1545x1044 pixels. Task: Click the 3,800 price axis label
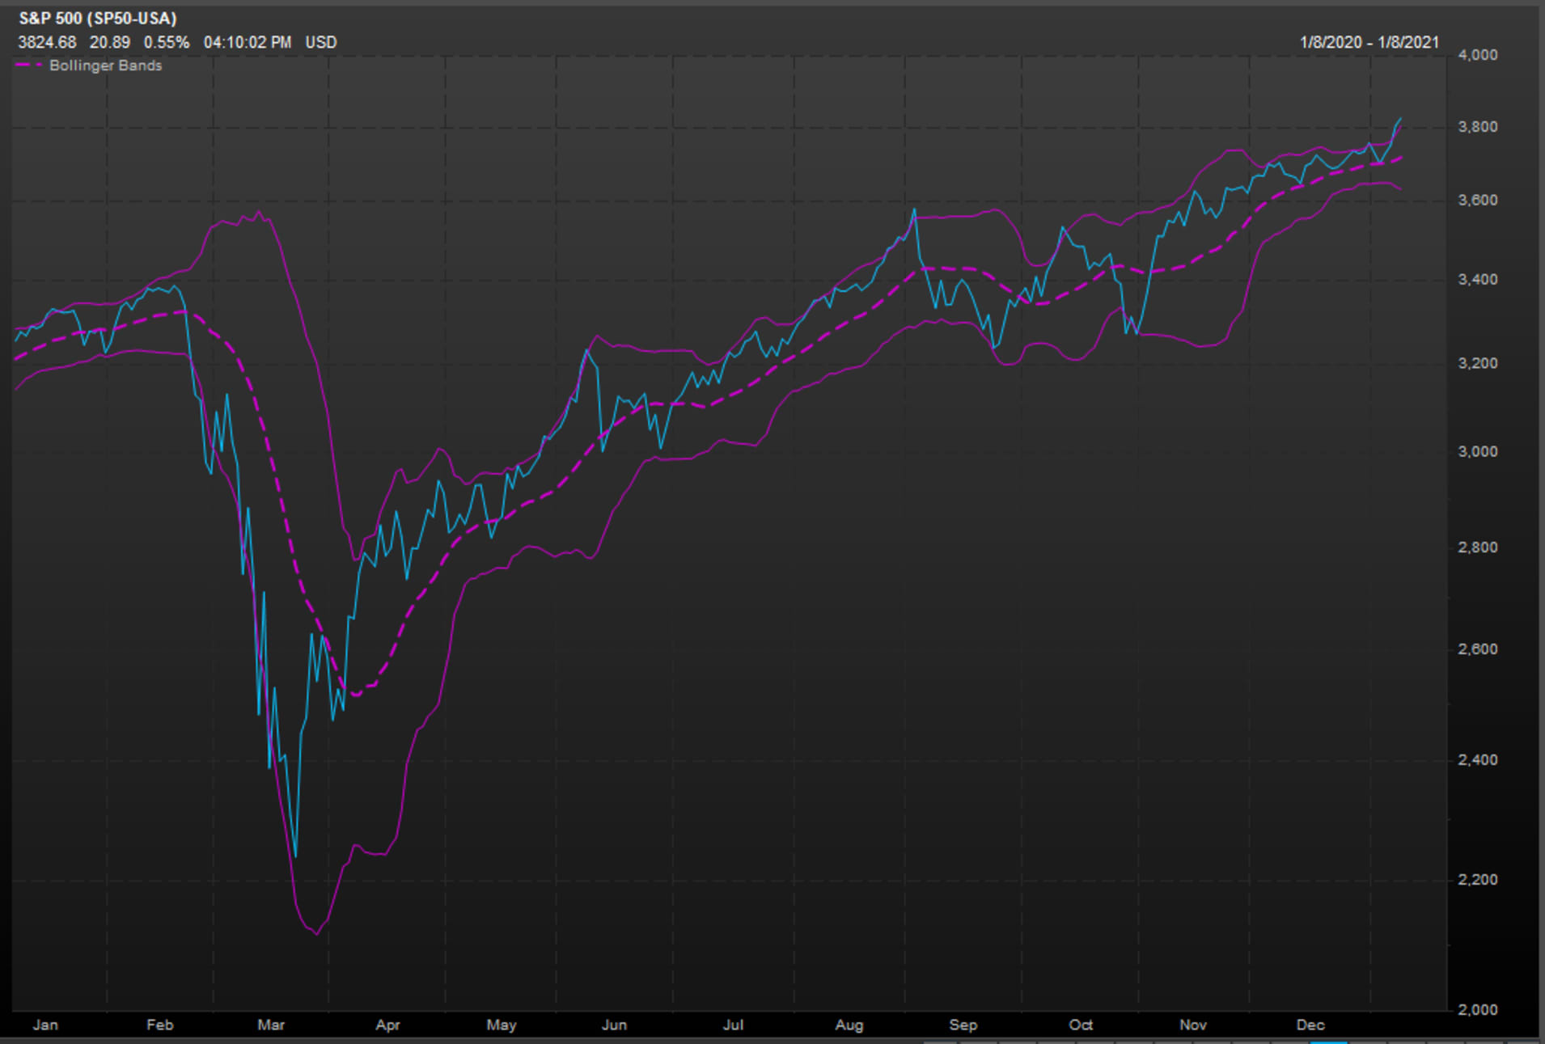pos(1478,127)
